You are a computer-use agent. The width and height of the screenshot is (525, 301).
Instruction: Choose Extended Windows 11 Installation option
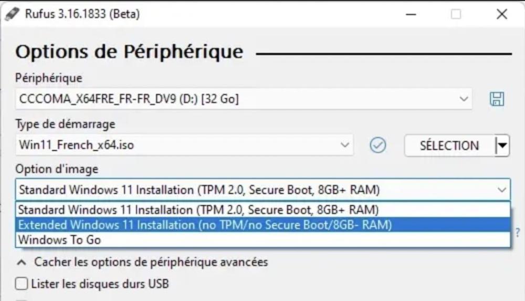pos(205,224)
